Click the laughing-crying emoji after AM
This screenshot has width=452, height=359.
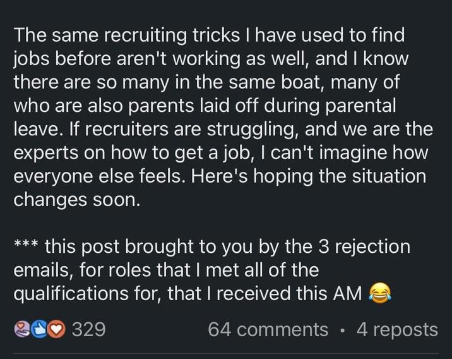tap(380, 293)
